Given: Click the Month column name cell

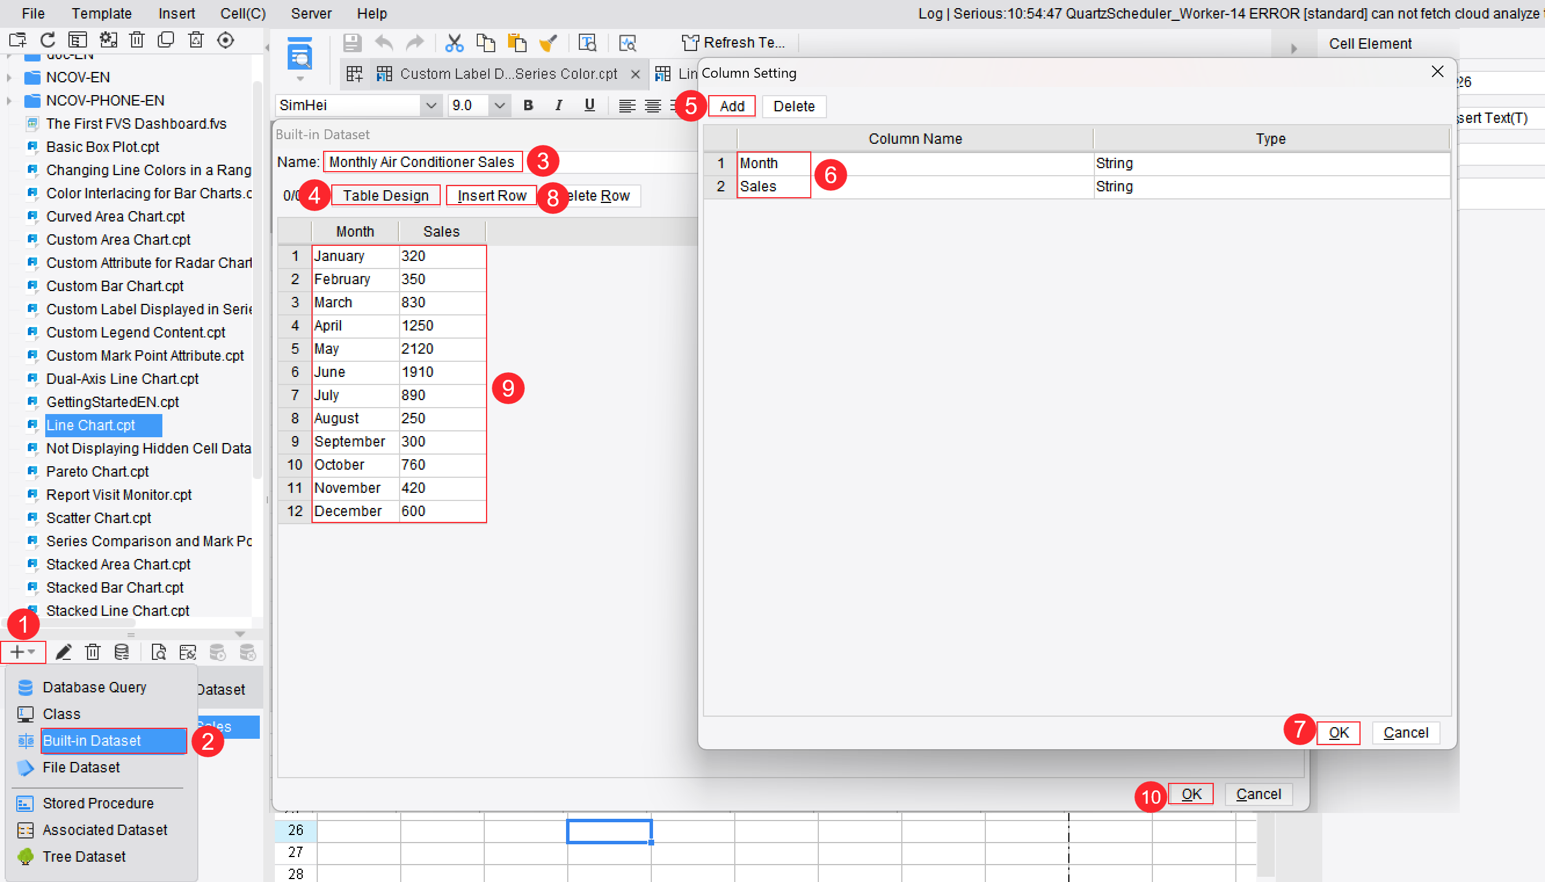Looking at the screenshot, I should click(x=915, y=163).
